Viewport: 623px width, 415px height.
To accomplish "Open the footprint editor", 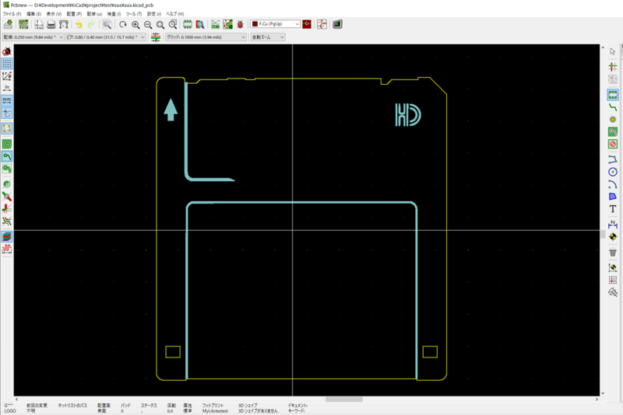I will 188,25.
